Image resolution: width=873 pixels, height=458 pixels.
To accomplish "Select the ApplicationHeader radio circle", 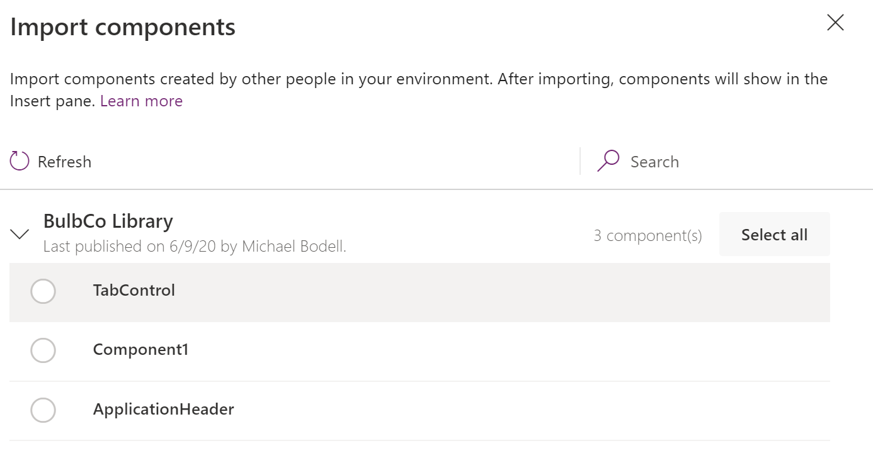I will coord(43,410).
